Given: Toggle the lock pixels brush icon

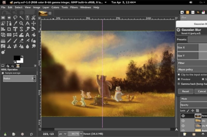Looking at the screenshot, I should [188, 111].
